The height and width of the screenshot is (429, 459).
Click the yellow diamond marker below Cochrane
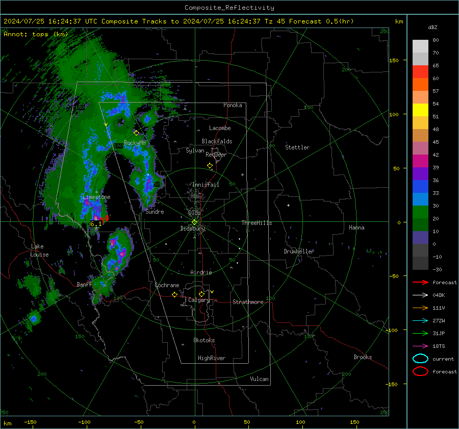click(x=175, y=294)
